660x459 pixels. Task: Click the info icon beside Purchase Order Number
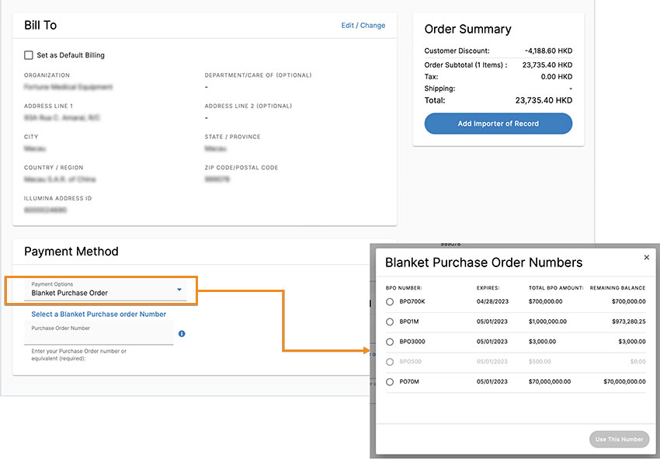pyautogui.click(x=182, y=333)
